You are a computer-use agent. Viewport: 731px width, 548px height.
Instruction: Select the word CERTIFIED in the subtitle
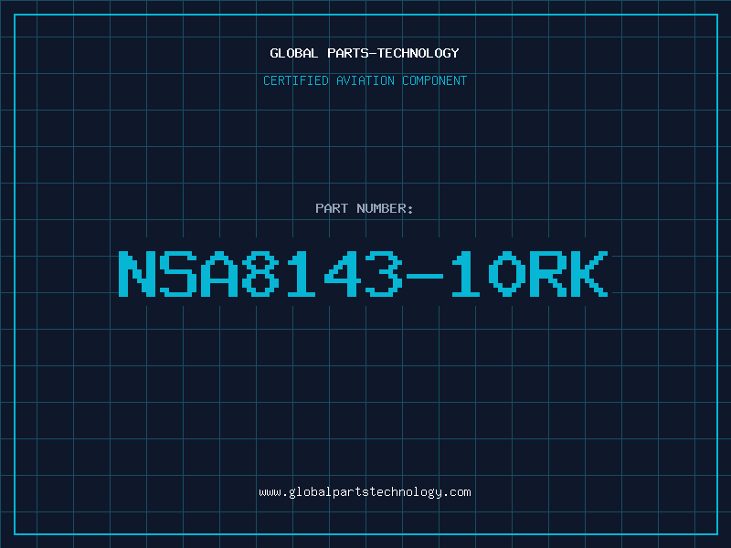click(x=296, y=80)
